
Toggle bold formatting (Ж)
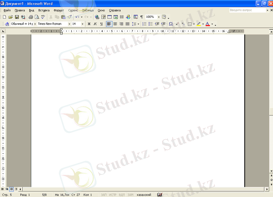pos(89,24)
